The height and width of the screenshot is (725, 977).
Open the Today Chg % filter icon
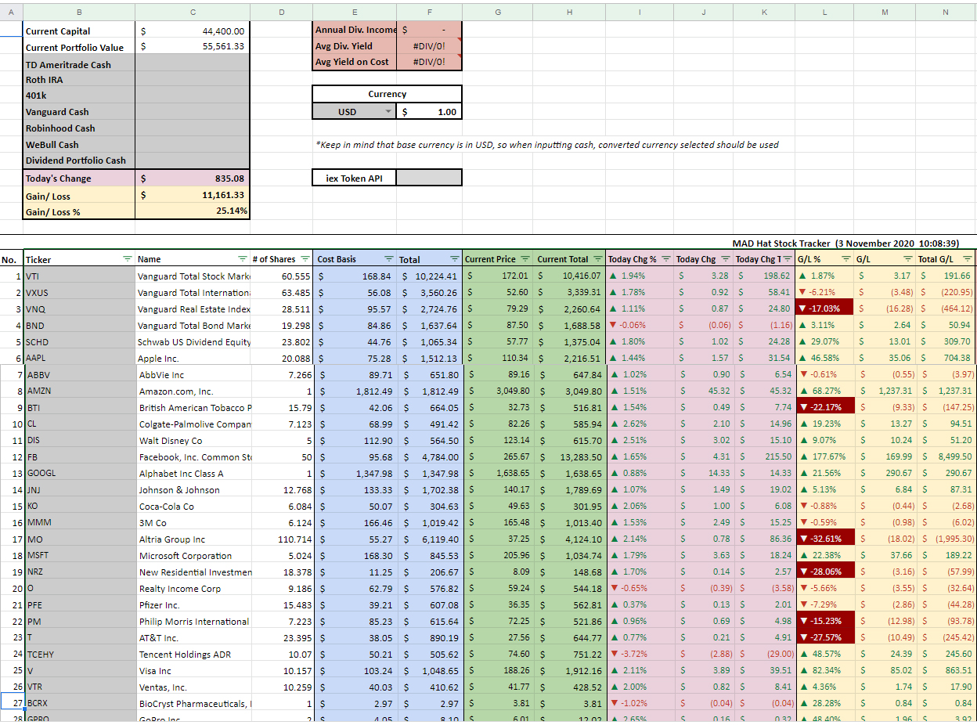click(665, 259)
